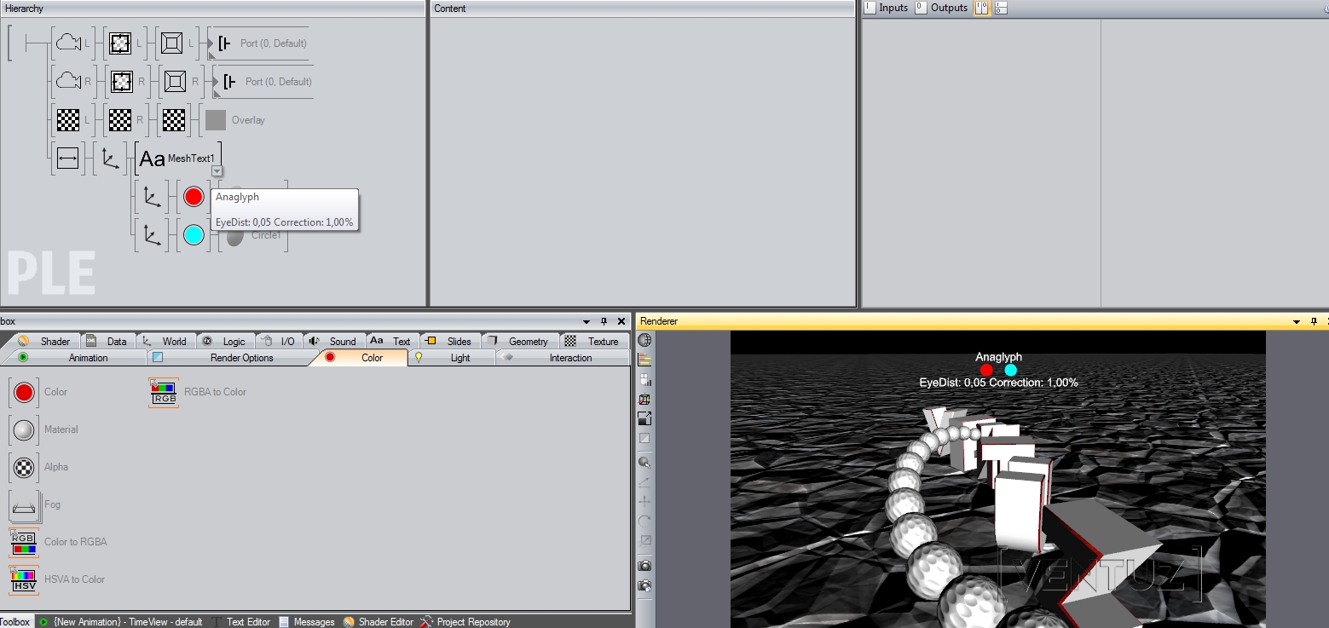Choose the HSVA to Color node

24,579
